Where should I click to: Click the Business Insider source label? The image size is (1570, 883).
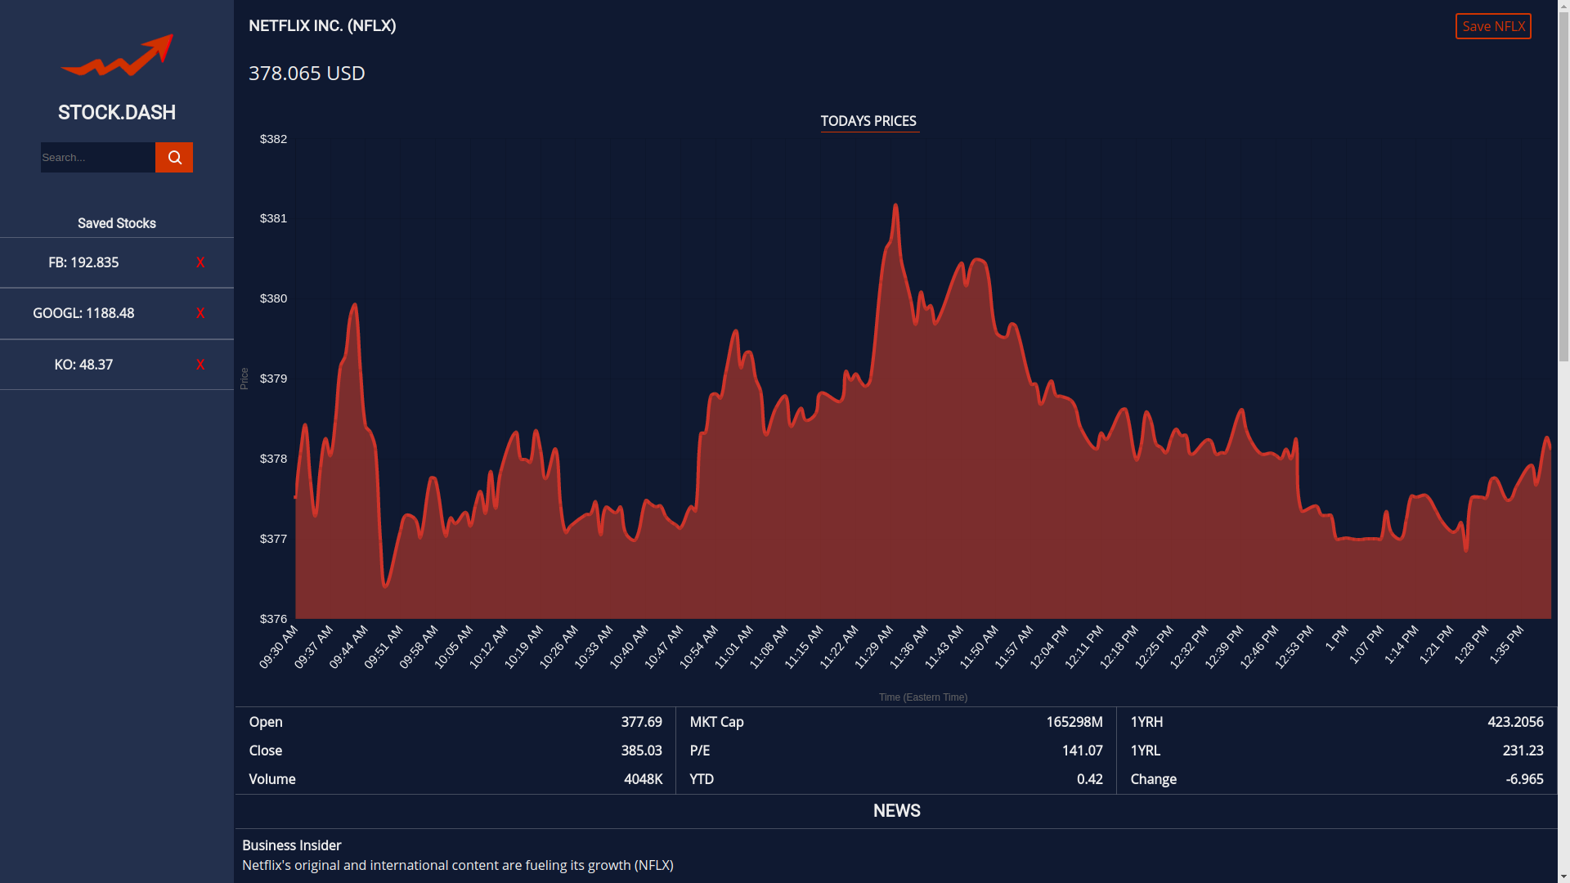pos(291,845)
